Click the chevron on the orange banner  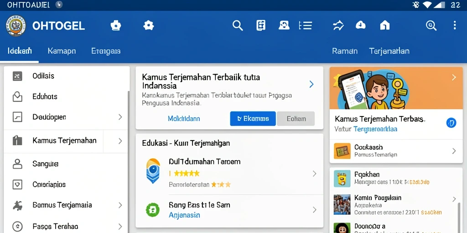pyautogui.click(x=454, y=77)
